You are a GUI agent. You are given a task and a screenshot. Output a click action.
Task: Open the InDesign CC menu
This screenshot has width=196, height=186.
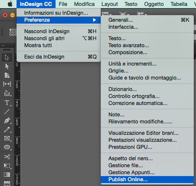tap(36, 4)
